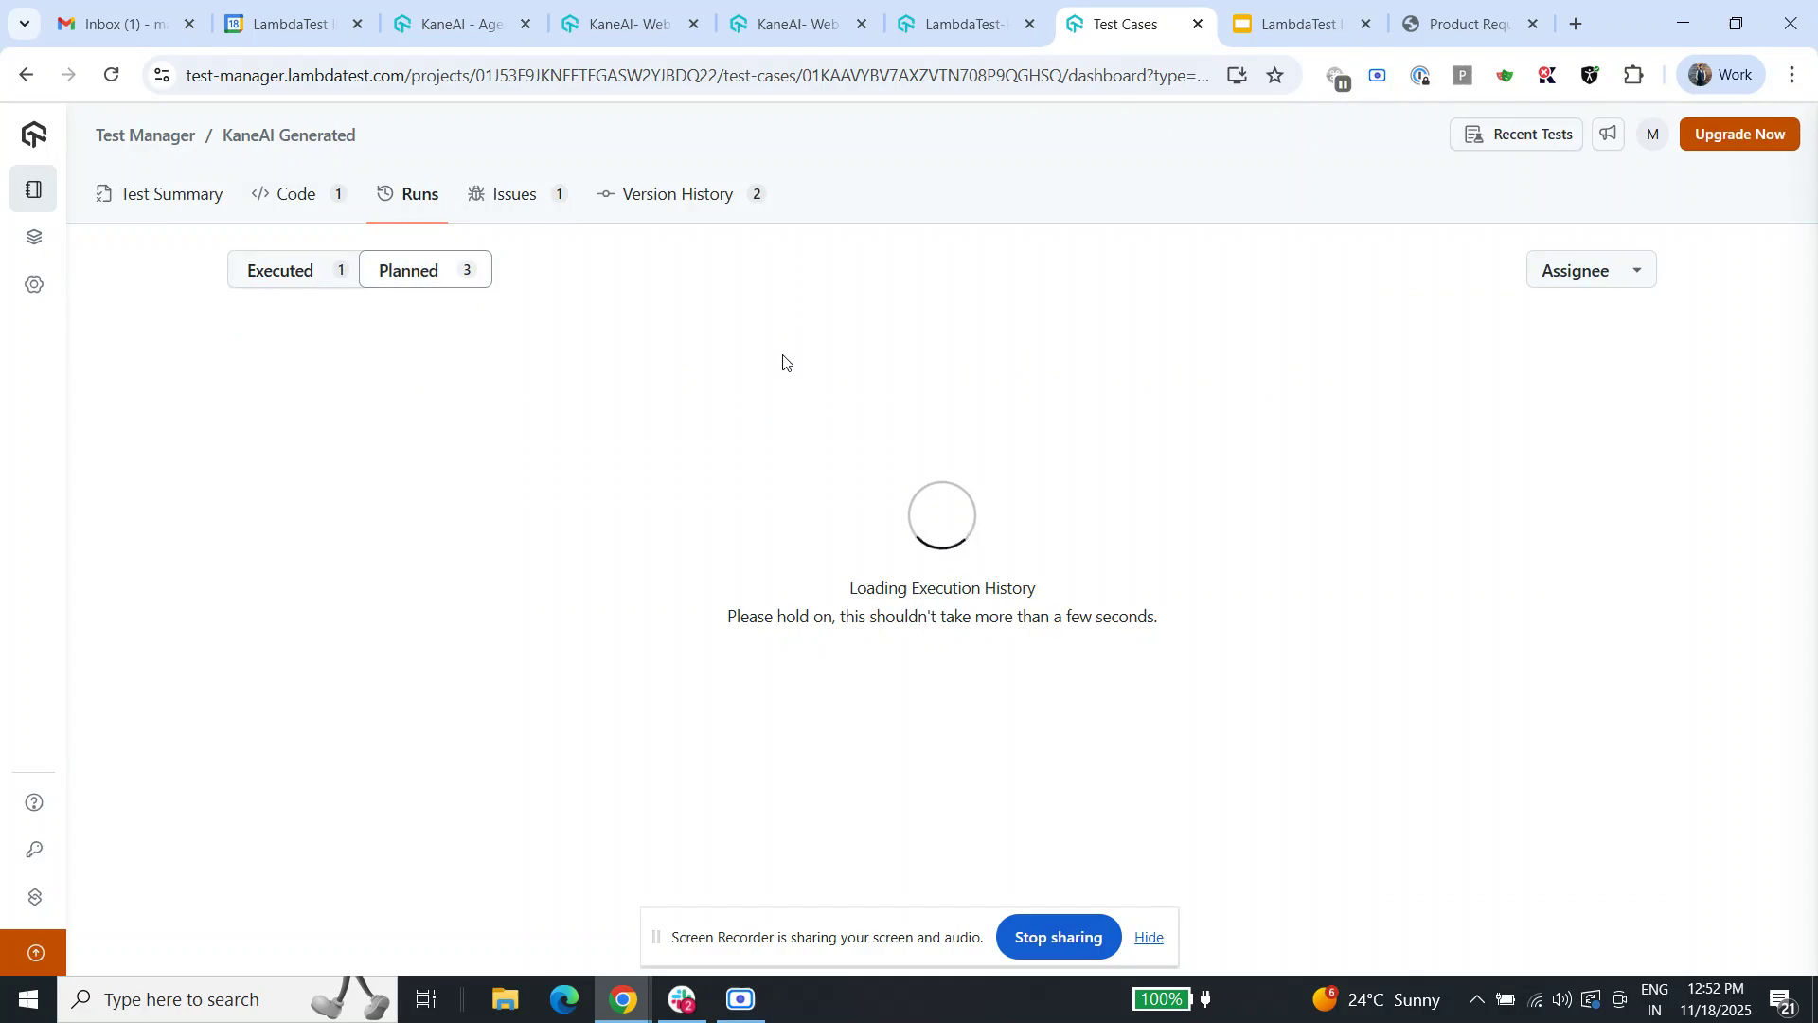Open the layers panel icon in sidebar
The height and width of the screenshot is (1023, 1818).
pos(34,237)
